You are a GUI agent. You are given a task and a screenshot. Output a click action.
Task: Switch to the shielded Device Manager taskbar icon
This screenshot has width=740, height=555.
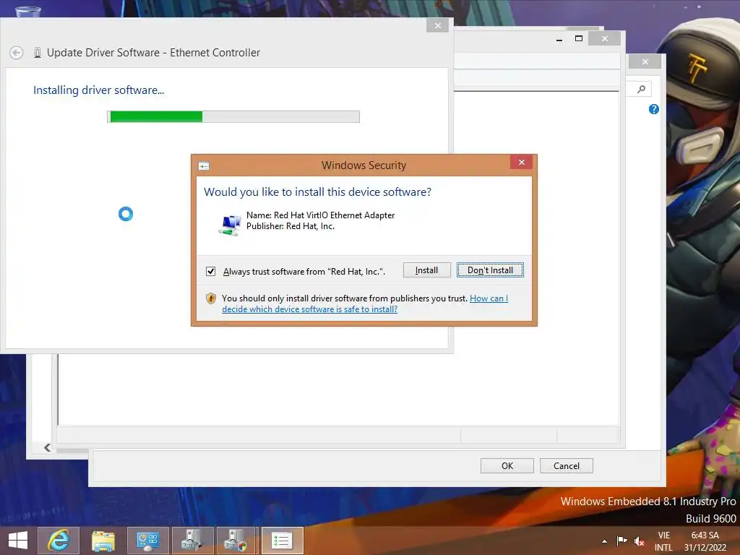pos(236,541)
